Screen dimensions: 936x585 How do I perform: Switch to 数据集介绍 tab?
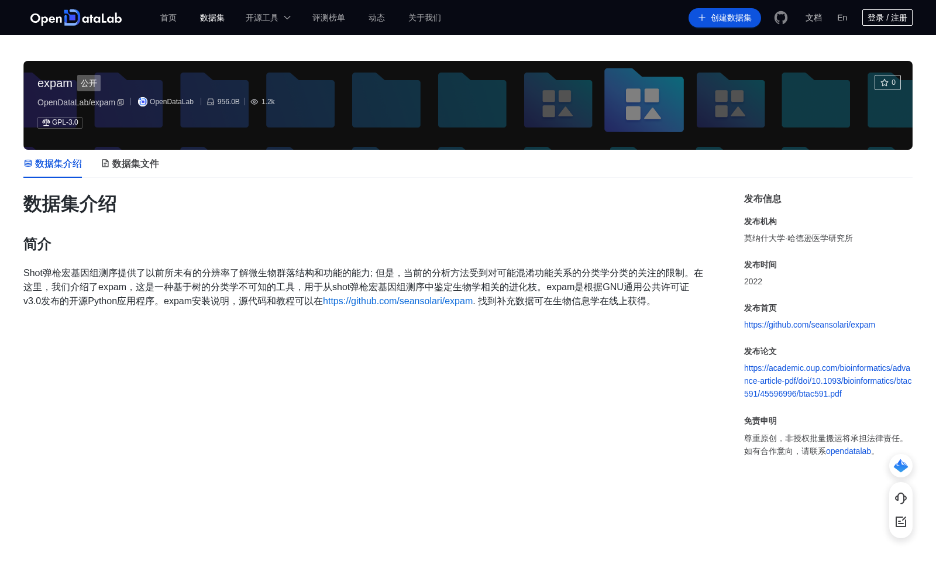click(53, 164)
